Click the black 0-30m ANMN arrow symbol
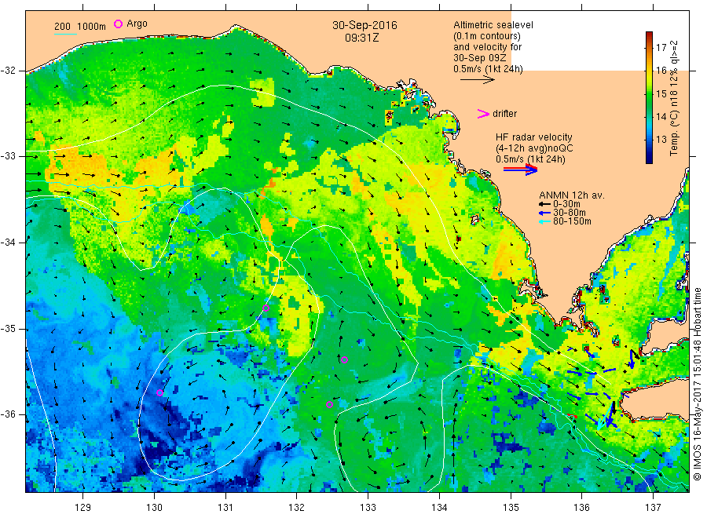 [x=544, y=204]
